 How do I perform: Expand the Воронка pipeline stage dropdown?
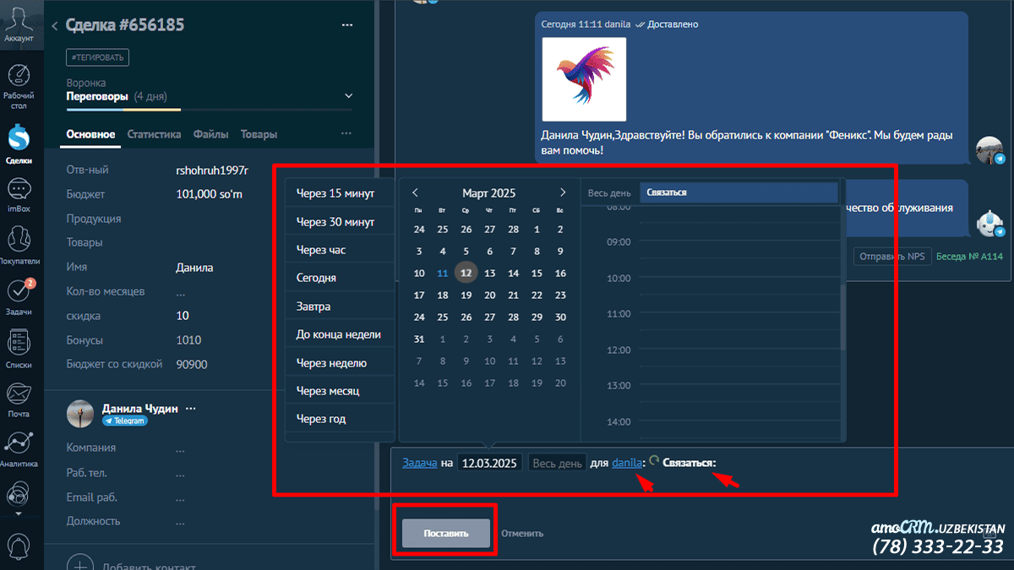point(349,96)
